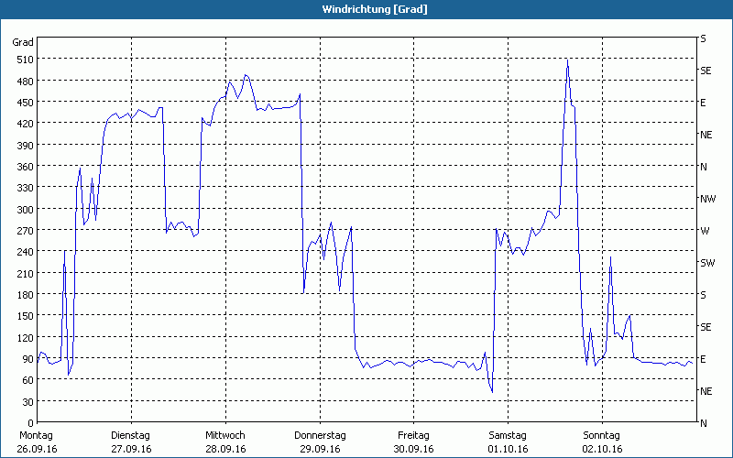Click the 0 value on left axis
733x458 pixels.
tap(30, 423)
